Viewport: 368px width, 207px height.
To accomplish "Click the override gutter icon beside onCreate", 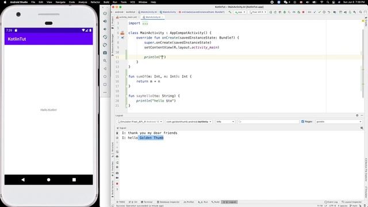I will tap(122, 37).
